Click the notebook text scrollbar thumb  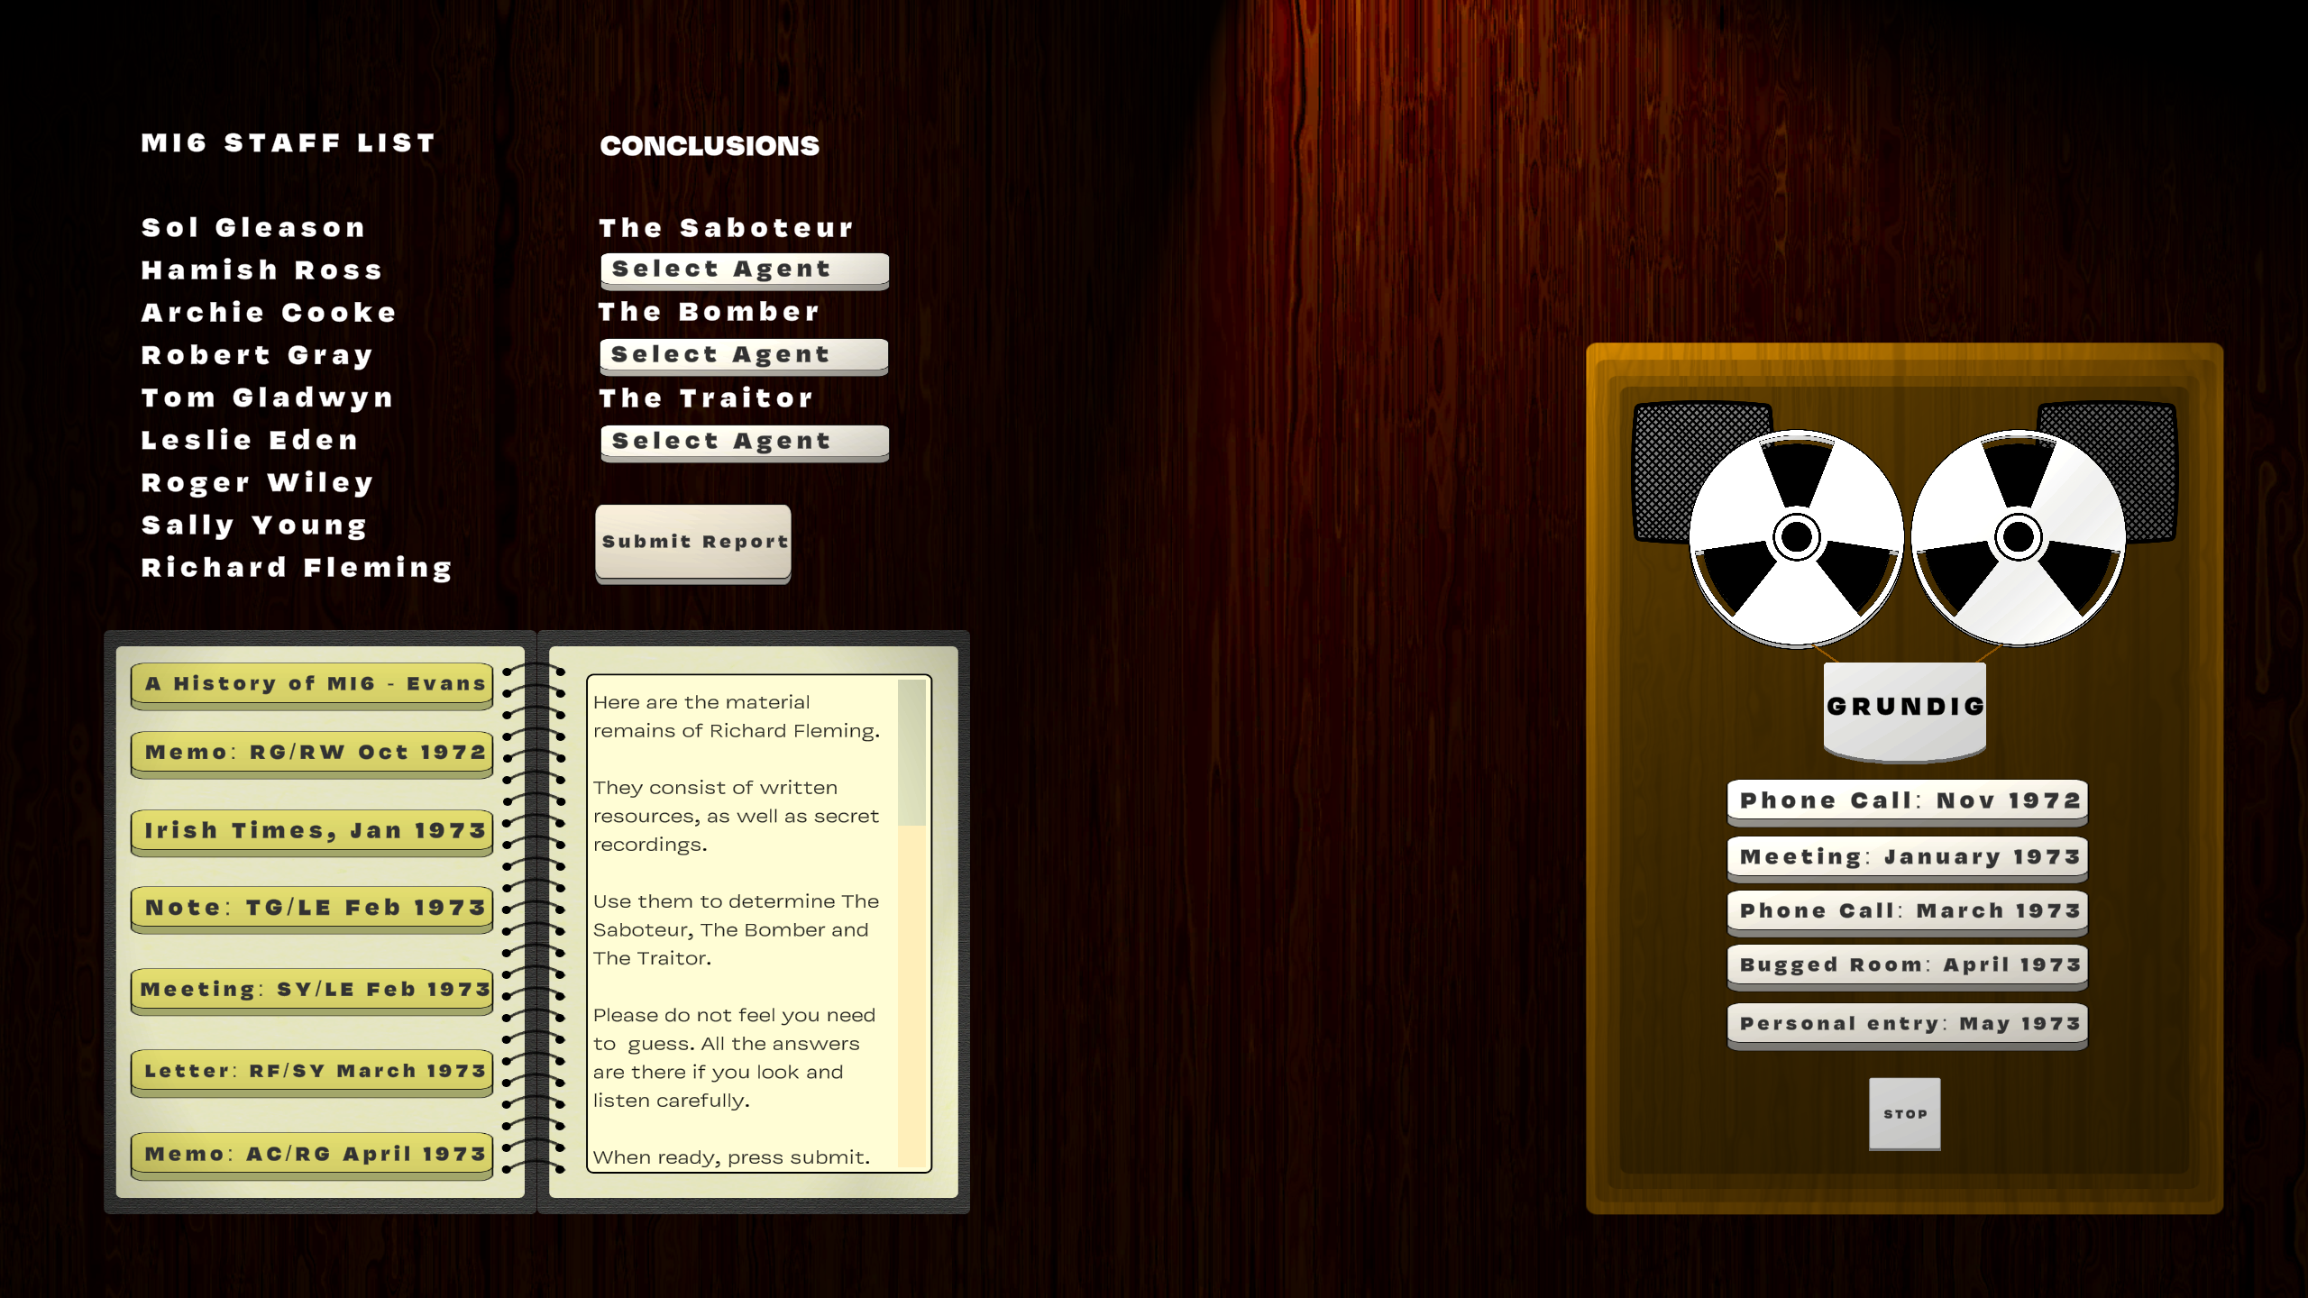[912, 753]
